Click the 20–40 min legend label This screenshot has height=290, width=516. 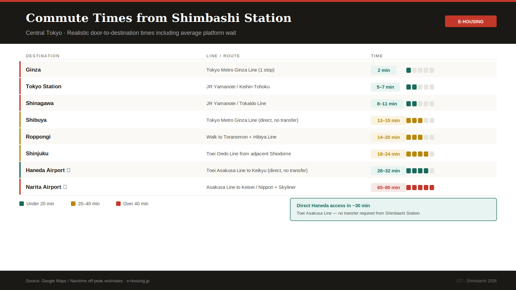(89, 204)
